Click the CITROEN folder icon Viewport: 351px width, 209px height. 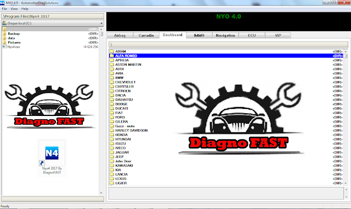point(112,91)
